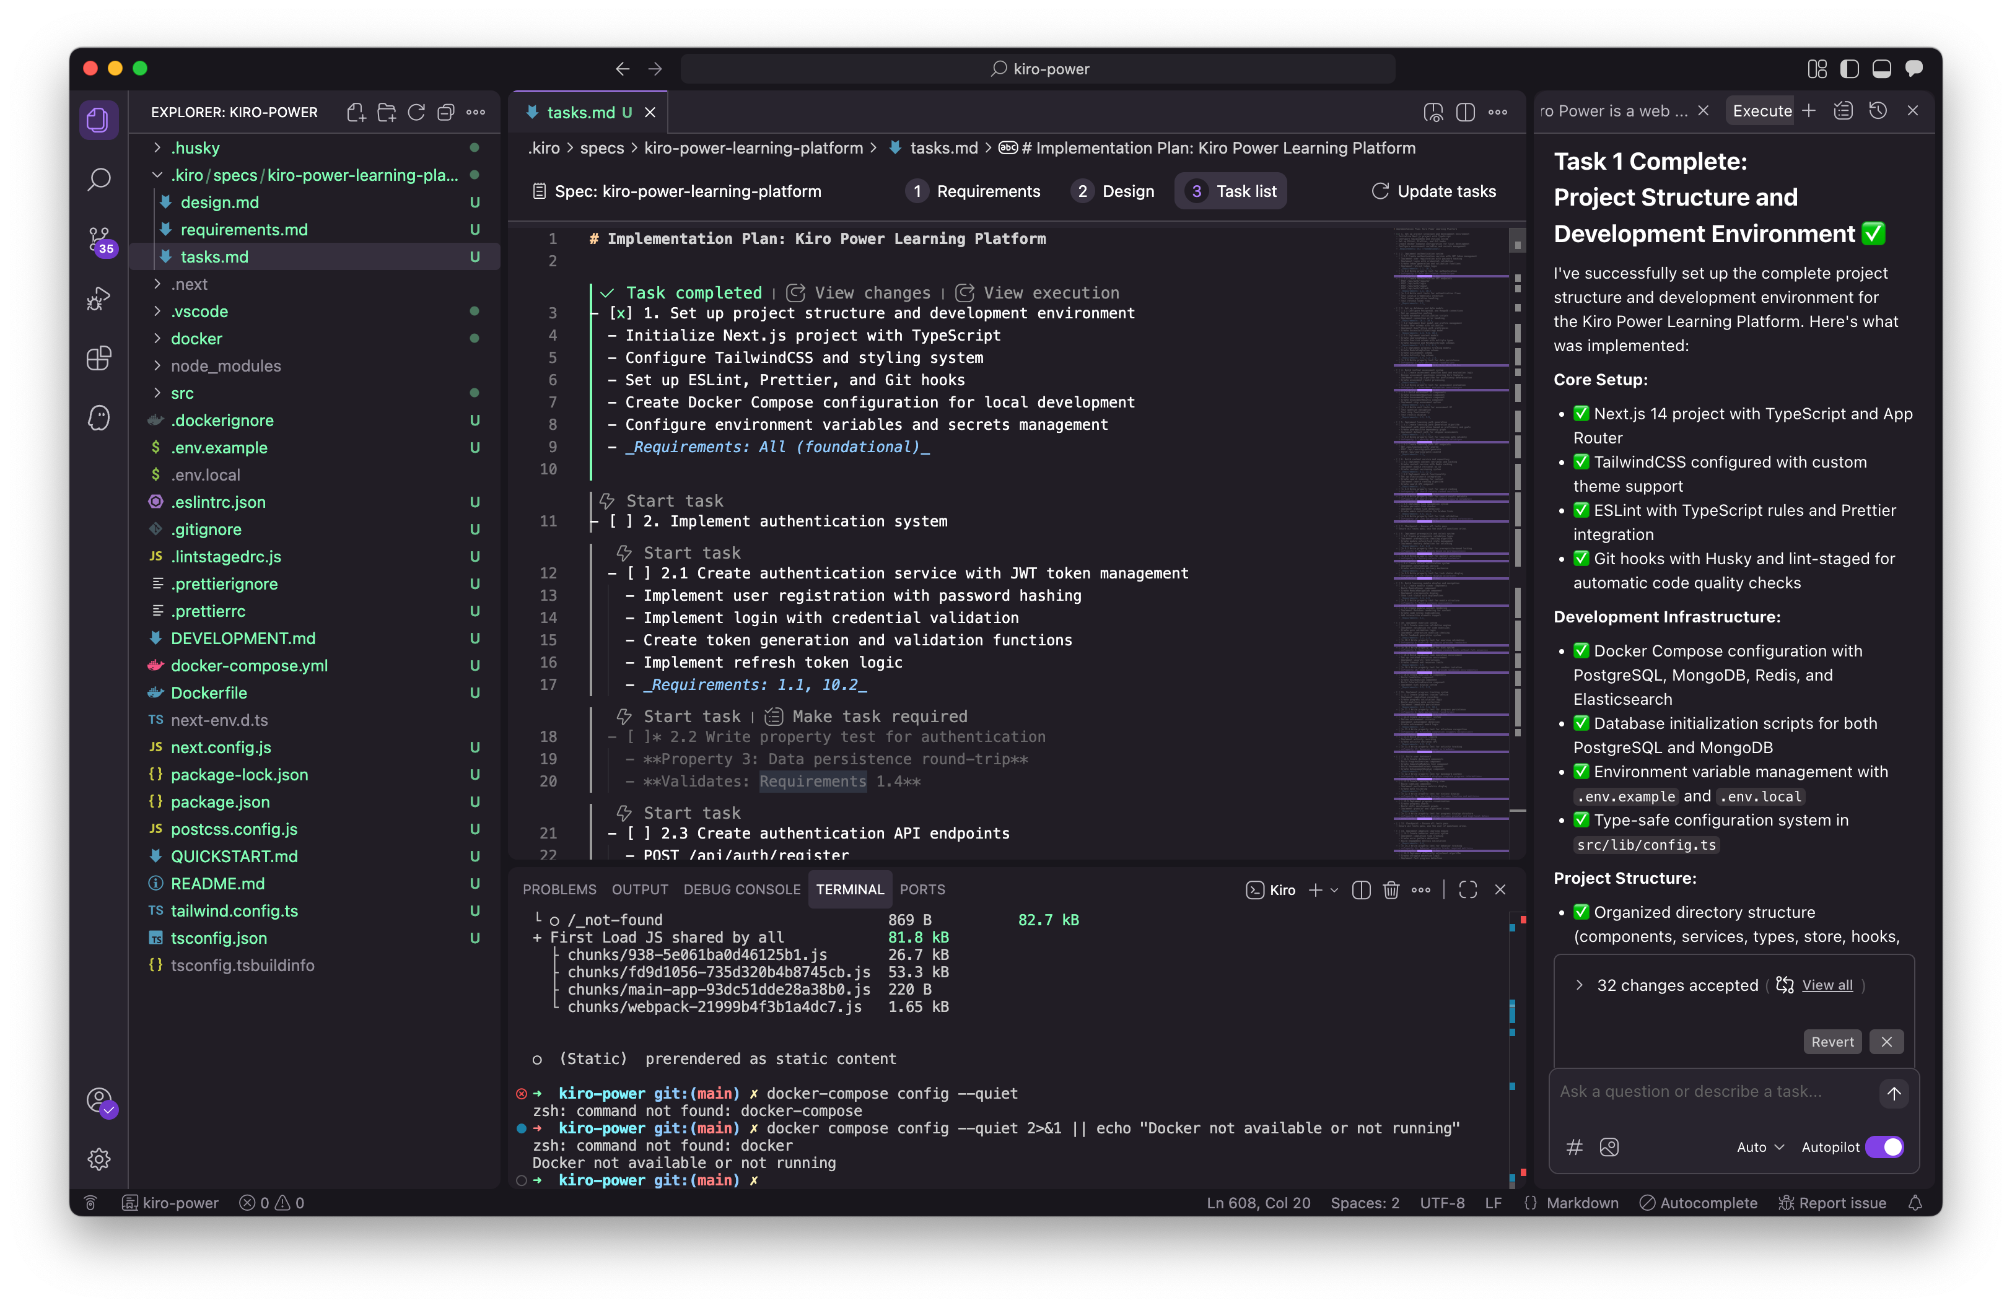
Task: Kill the terminal with trash icon
Action: [x=1391, y=890]
